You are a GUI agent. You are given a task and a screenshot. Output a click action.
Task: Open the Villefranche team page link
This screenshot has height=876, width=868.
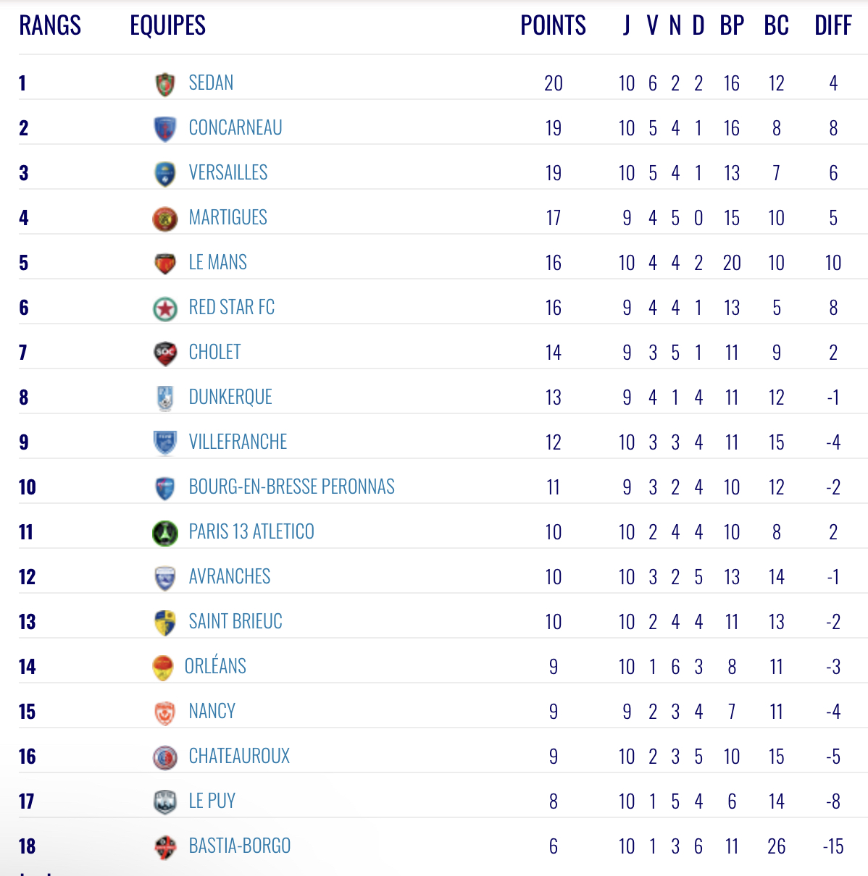pyautogui.click(x=238, y=442)
